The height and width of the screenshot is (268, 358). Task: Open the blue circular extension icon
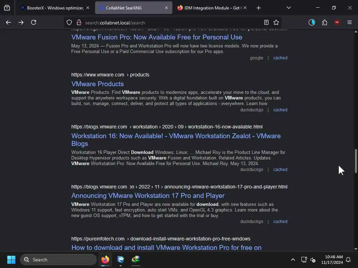[x=312, y=22]
